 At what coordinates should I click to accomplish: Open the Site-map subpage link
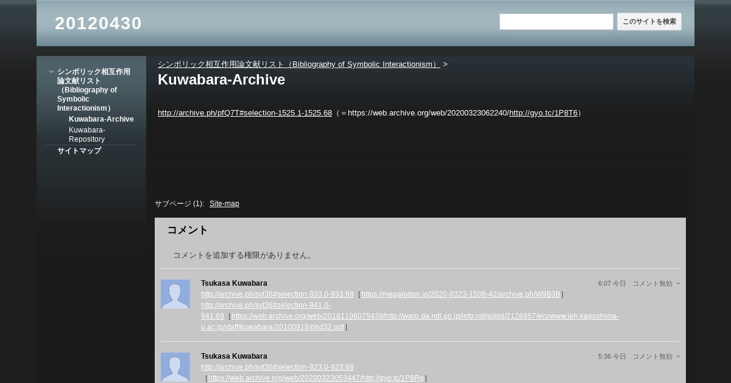(x=224, y=204)
